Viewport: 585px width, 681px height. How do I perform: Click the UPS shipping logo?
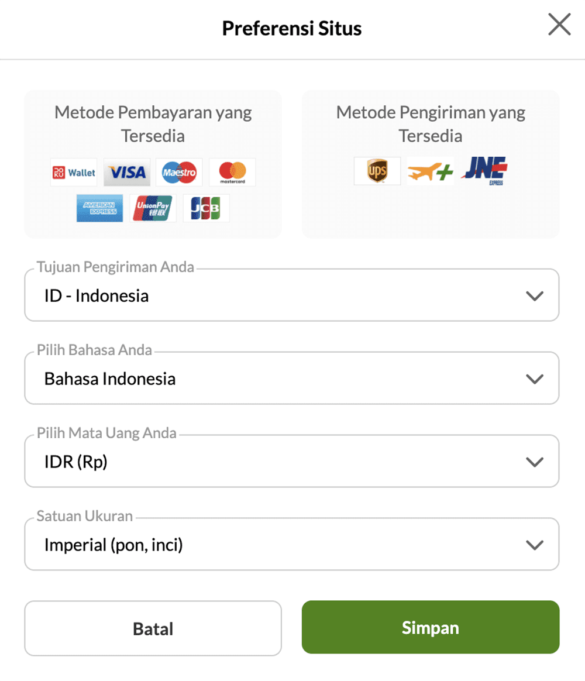pos(377,171)
